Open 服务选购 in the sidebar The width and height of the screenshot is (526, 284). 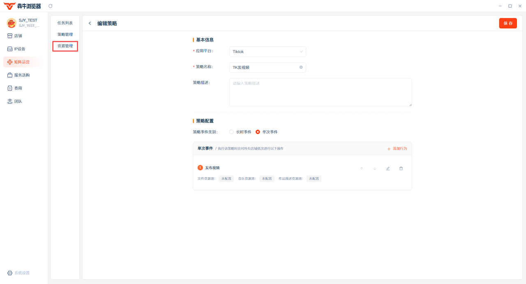22,75
